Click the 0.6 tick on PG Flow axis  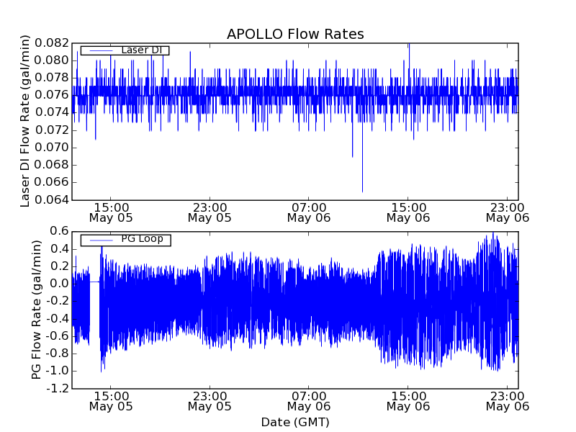point(60,231)
